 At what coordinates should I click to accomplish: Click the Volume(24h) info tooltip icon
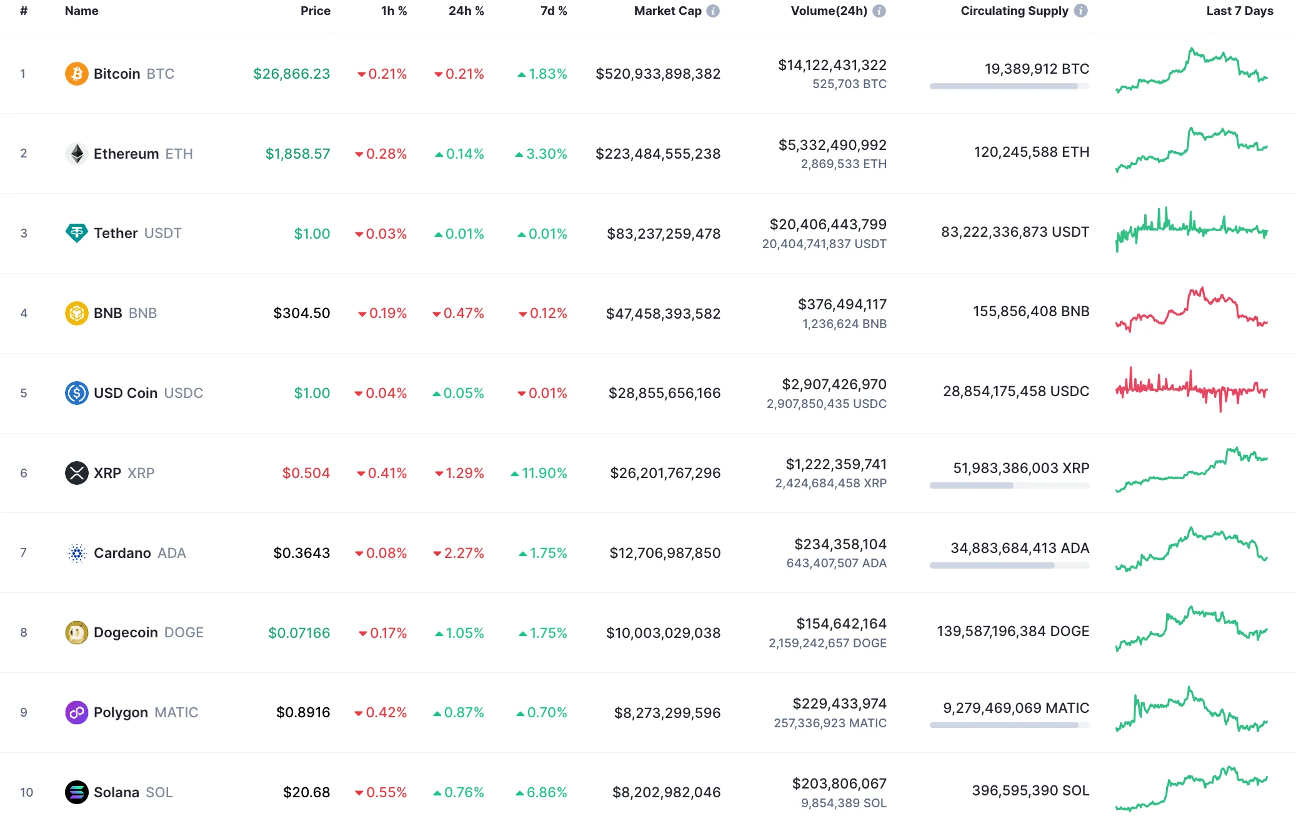tap(880, 10)
